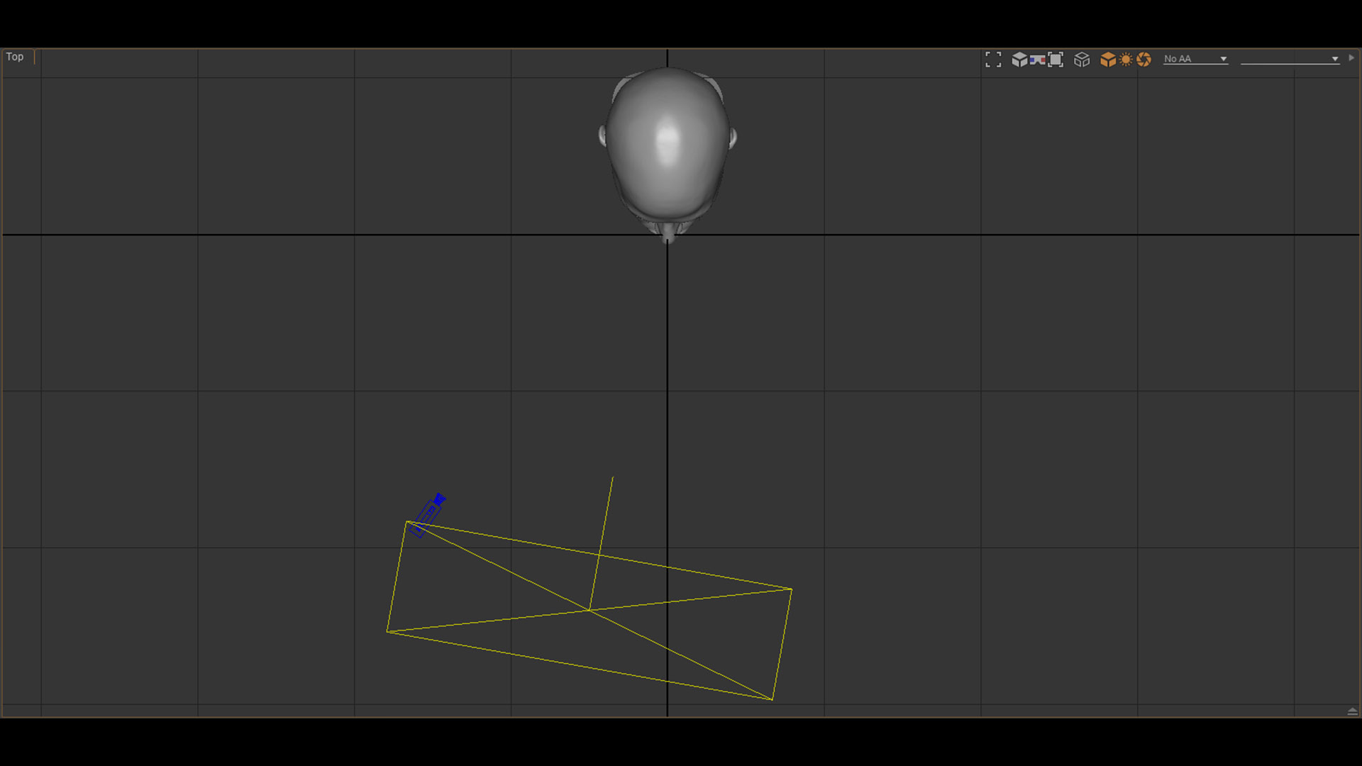Click the fit-selection square icon

[x=1056, y=60]
